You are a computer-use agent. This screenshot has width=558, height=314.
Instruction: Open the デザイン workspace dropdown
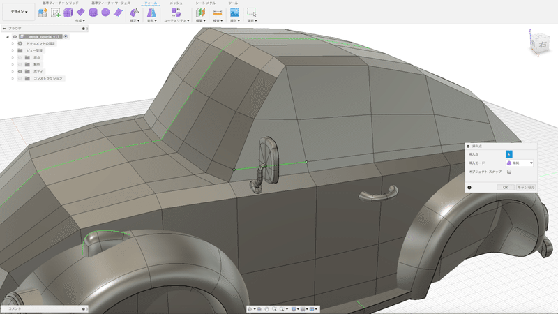[x=19, y=13]
